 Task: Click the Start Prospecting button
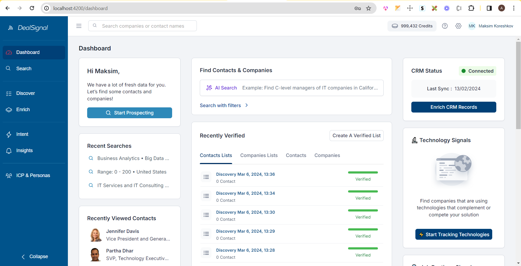click(x=130, y=113)
